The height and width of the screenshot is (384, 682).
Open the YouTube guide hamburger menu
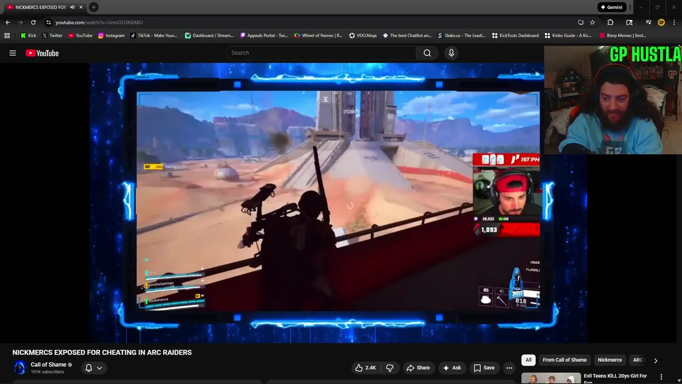tap(13, 53)
